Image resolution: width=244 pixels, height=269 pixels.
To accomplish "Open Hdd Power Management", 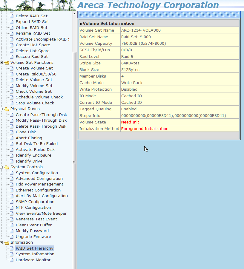I will 39,184.
